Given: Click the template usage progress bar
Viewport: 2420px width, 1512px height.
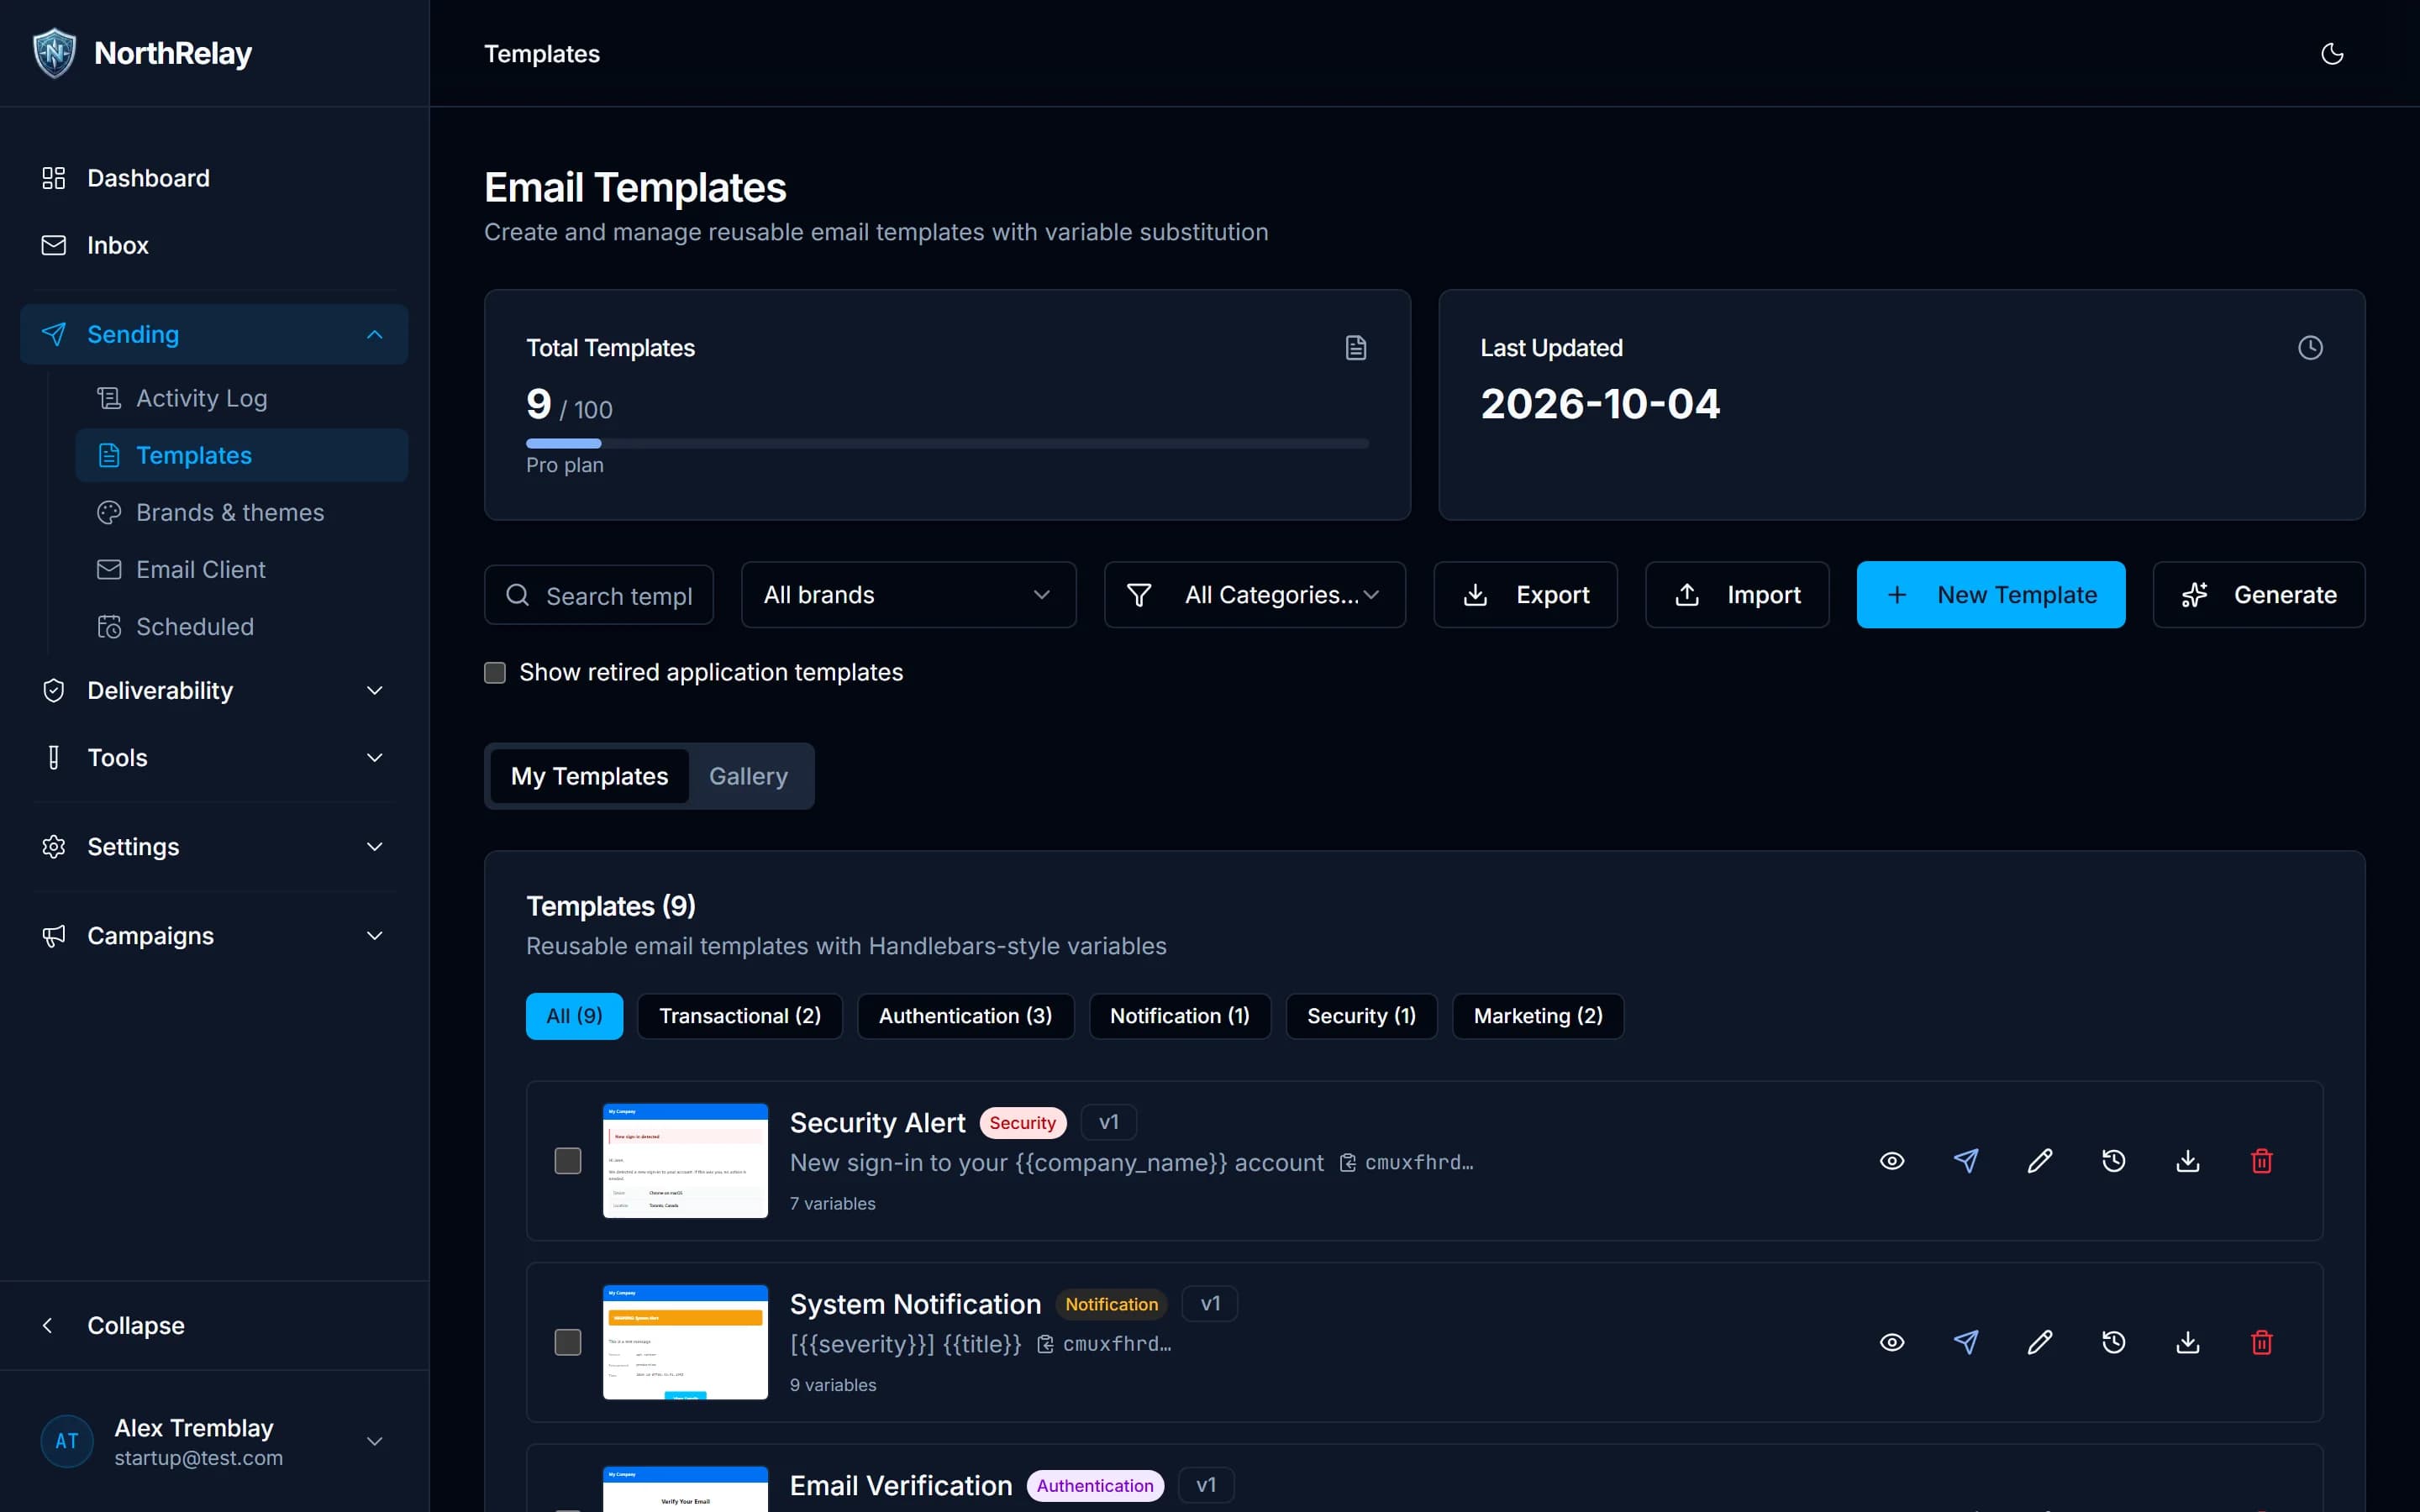Looking at the screenshot, I should coord(947,443).
